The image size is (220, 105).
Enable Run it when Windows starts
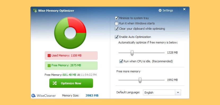coord(116,23)
